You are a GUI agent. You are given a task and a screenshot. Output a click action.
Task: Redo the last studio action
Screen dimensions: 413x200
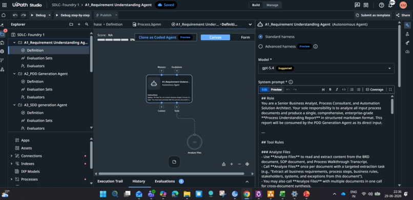point(24,15)
